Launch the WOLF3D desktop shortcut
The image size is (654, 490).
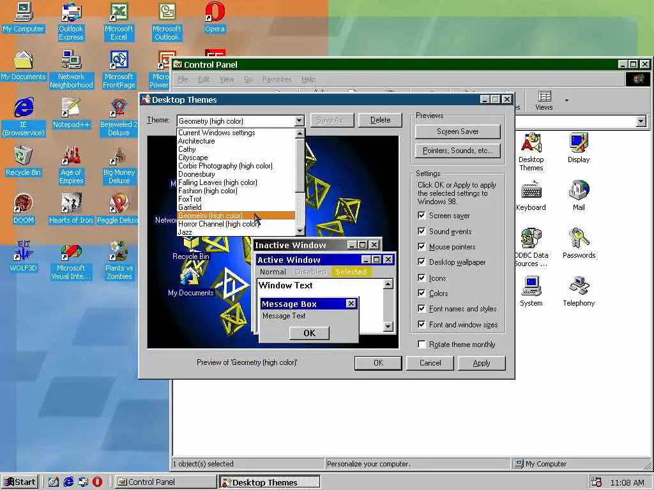24,256
